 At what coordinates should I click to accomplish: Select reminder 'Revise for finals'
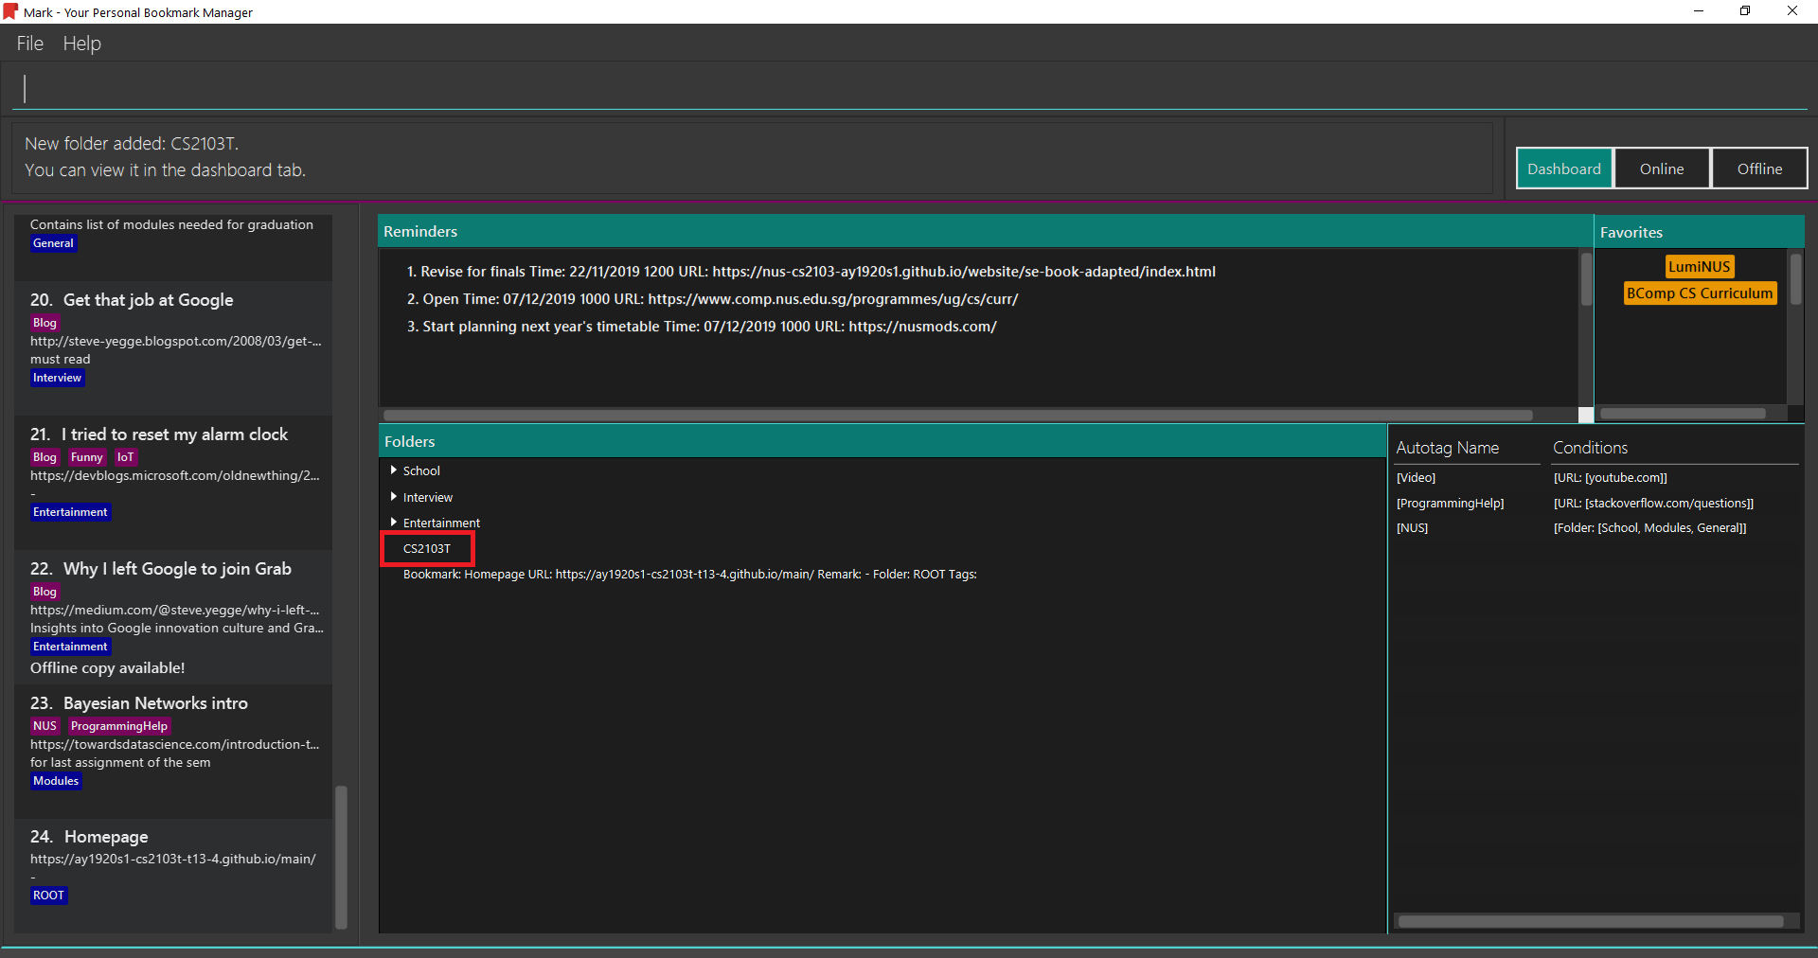pos(811,272)
